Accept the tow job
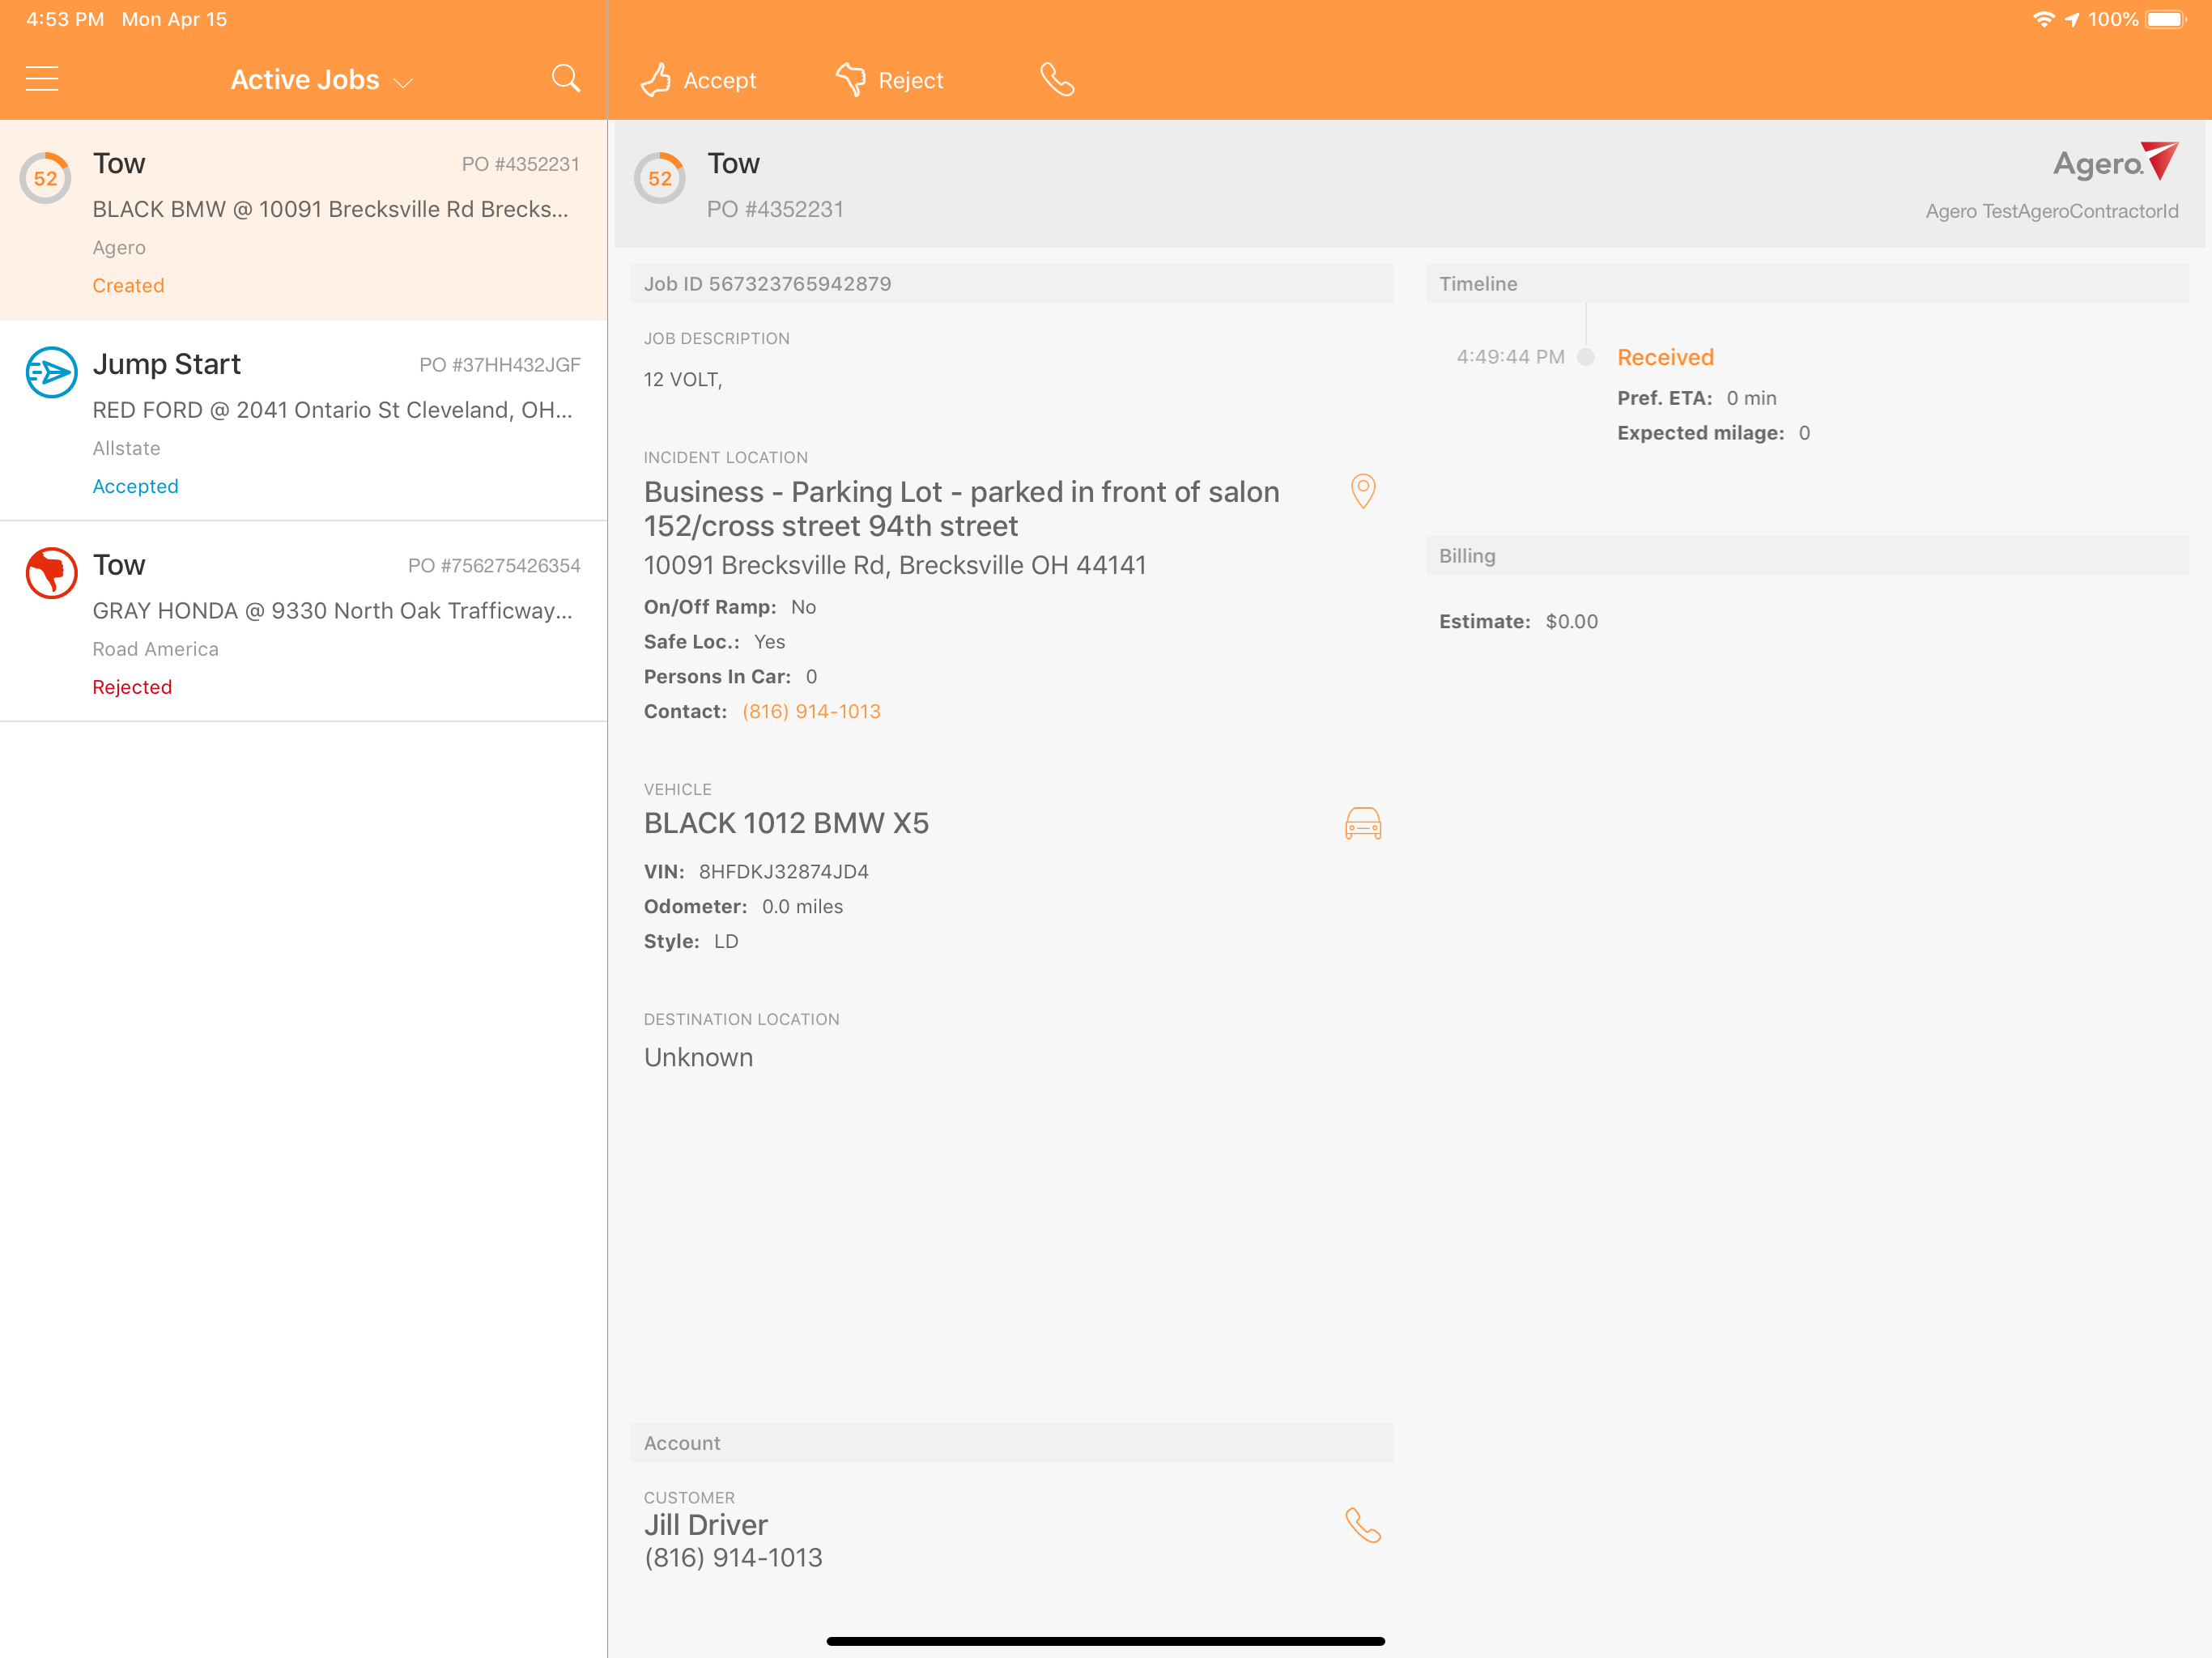The width and height of the screenshot is (2212, 1658). [698, 80]
